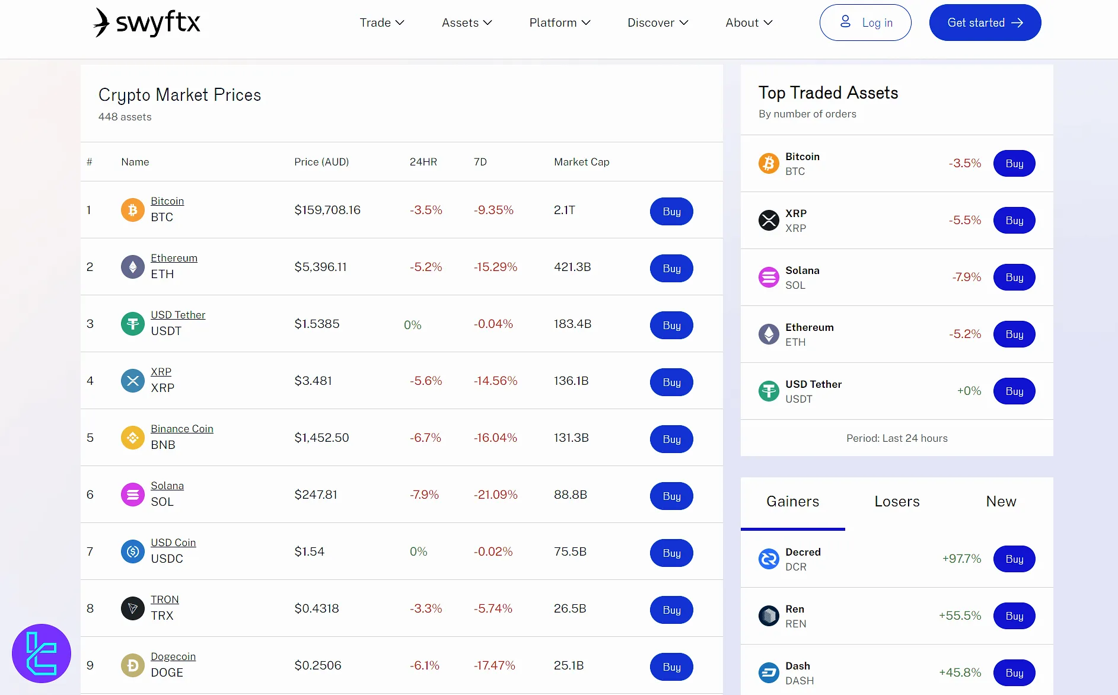Expand the Trade menu
Viewport: 1118px width, 695px height.
(381, 23)
